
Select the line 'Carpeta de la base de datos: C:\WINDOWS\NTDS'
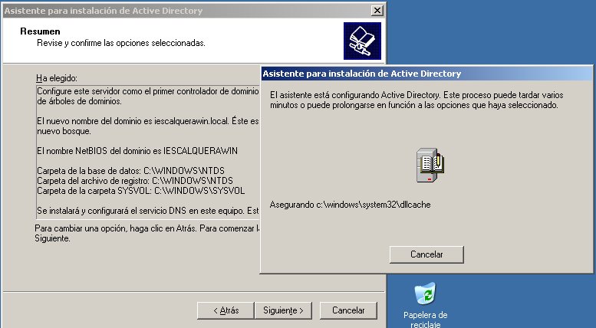coord(130,170)
